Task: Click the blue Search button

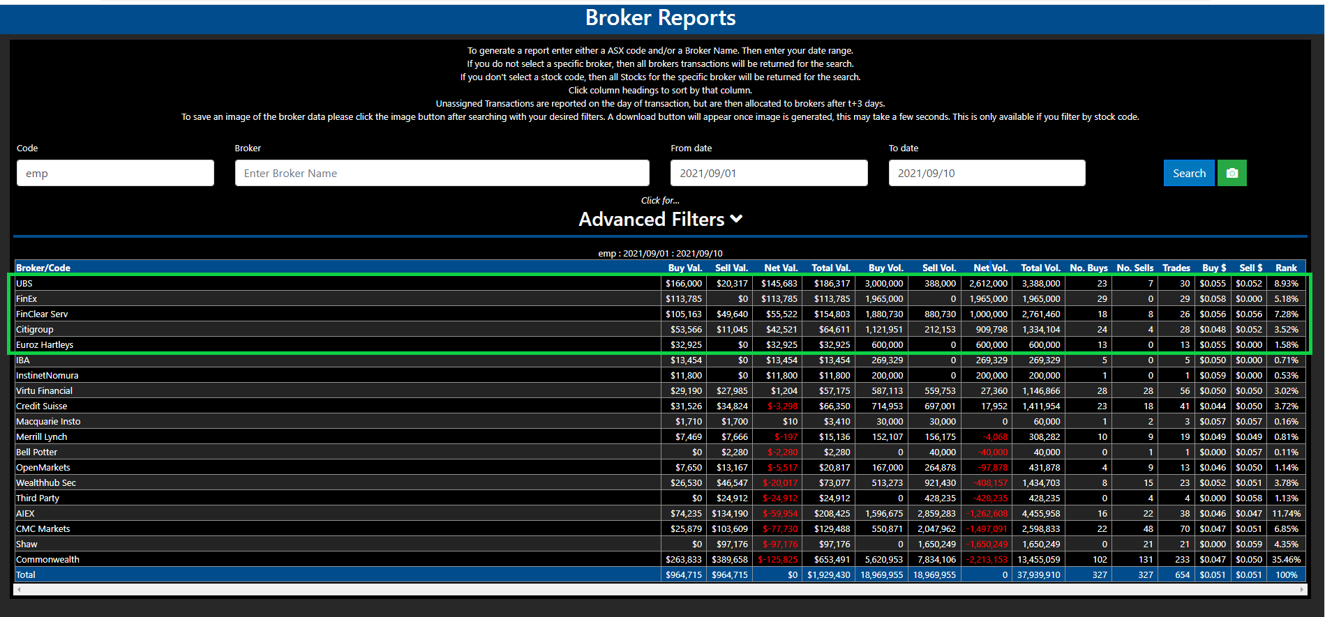Action: point(1189,173)
